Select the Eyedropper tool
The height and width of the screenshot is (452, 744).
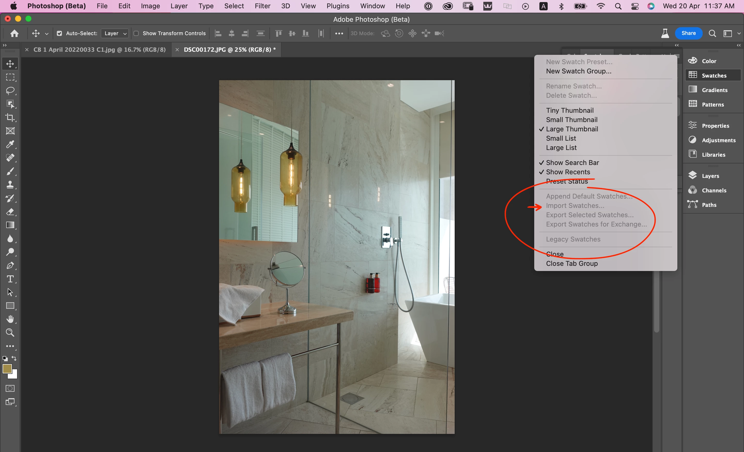pos(10,145)
